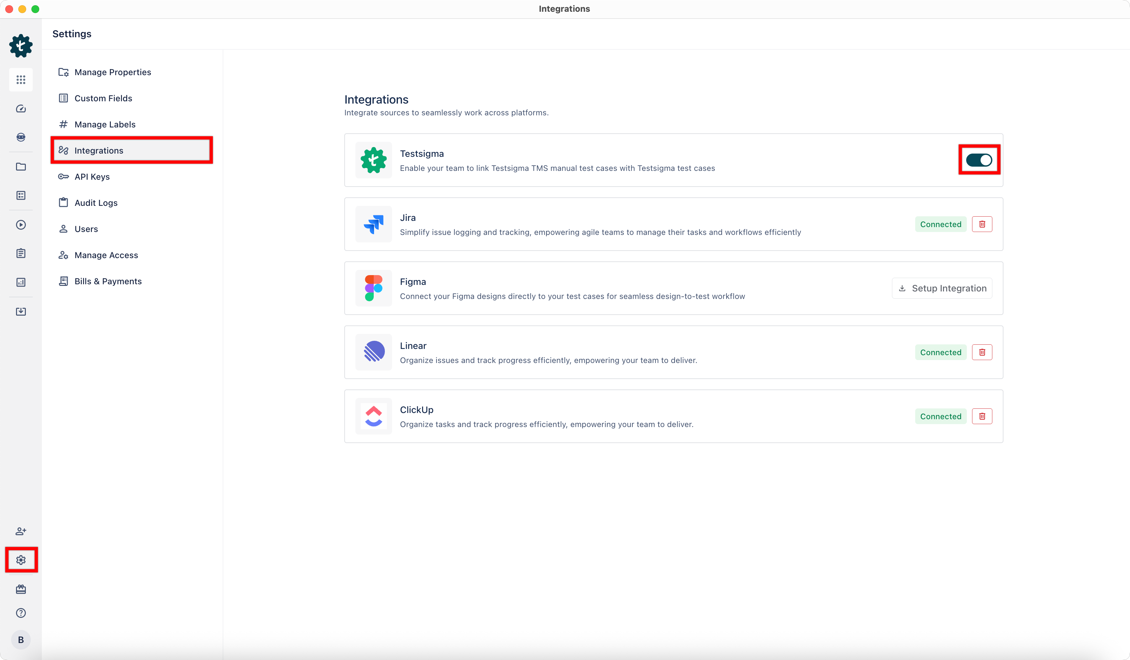1130x660 pixels.
Task: Open Manage Labels settings
Action: 132,124
